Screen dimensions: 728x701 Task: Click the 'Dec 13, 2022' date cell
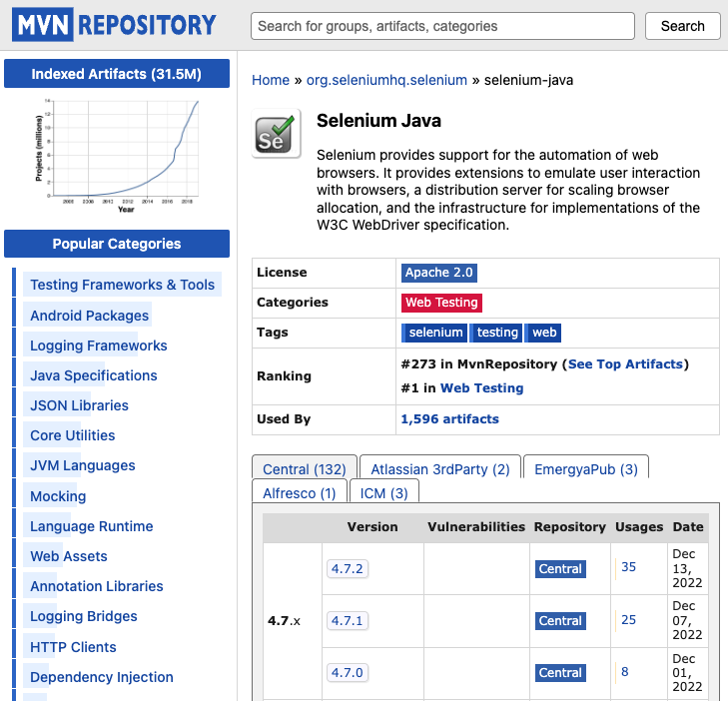tap(687, 568)
